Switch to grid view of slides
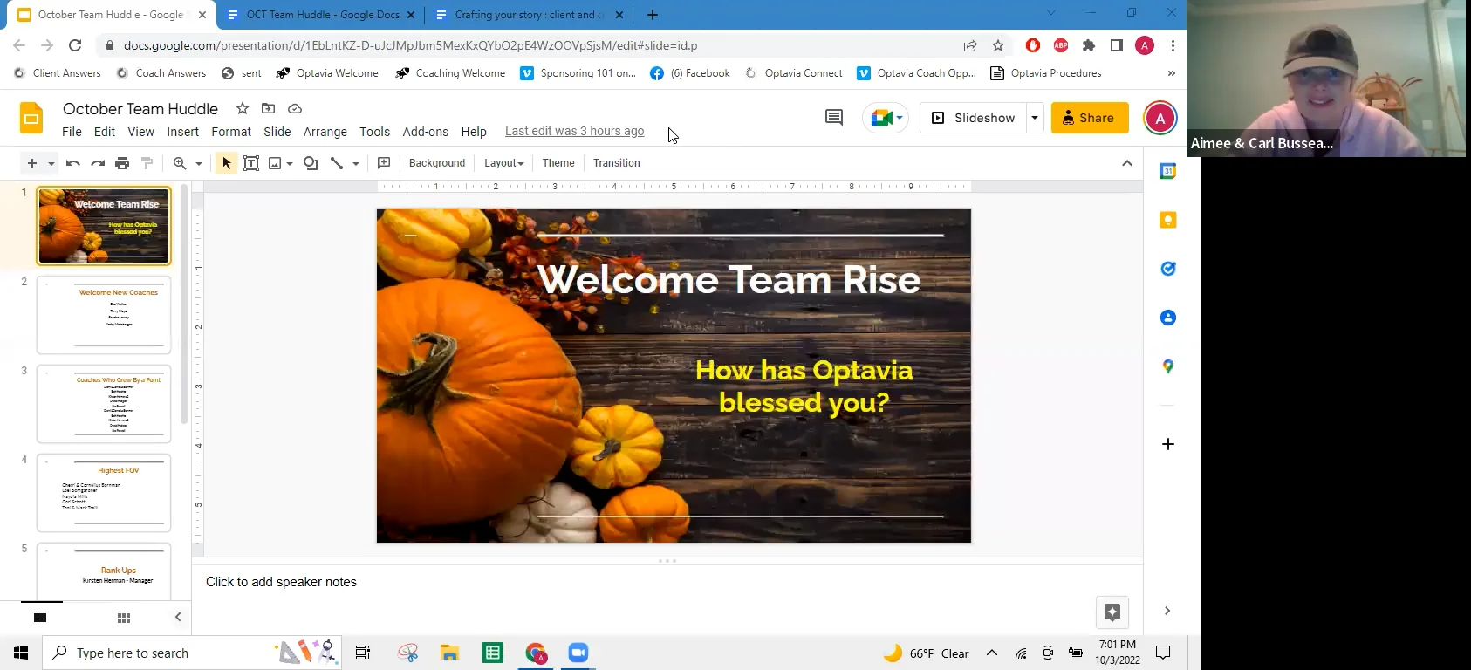The height and width of the screenshot is (670, 1471). [124, 618]
